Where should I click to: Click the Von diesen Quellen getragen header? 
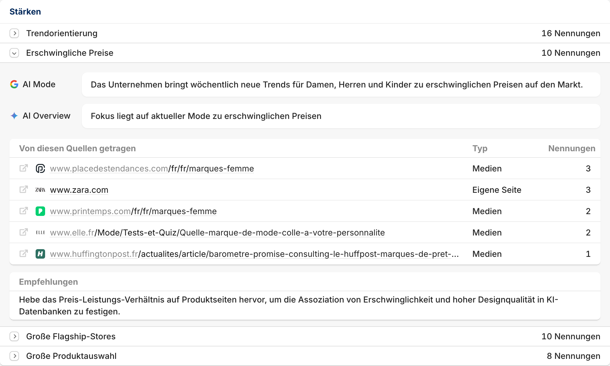[77, 148]
